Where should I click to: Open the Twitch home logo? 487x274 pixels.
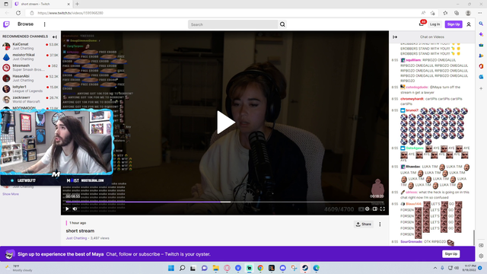pyautogui.click(x=6, y=24)
